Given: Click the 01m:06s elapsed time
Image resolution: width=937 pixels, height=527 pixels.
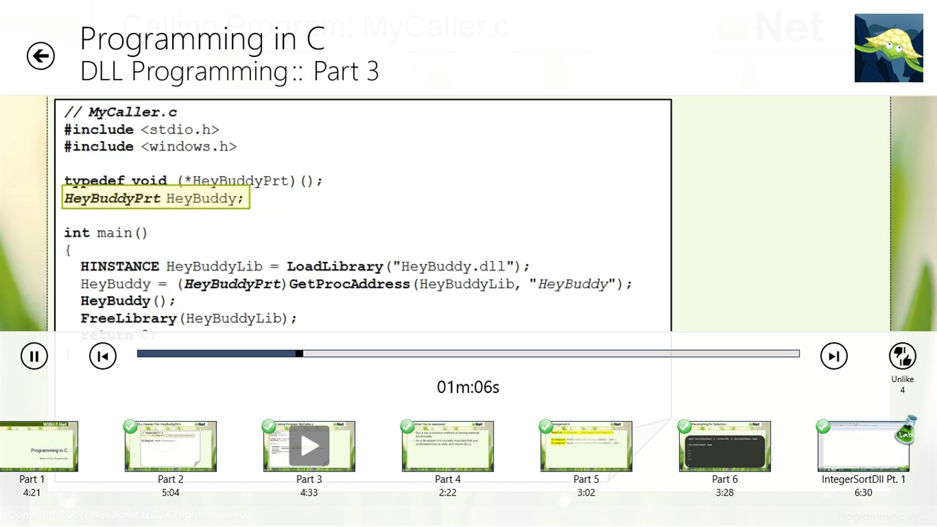Looking at the screenshot, I should [468, 387].
